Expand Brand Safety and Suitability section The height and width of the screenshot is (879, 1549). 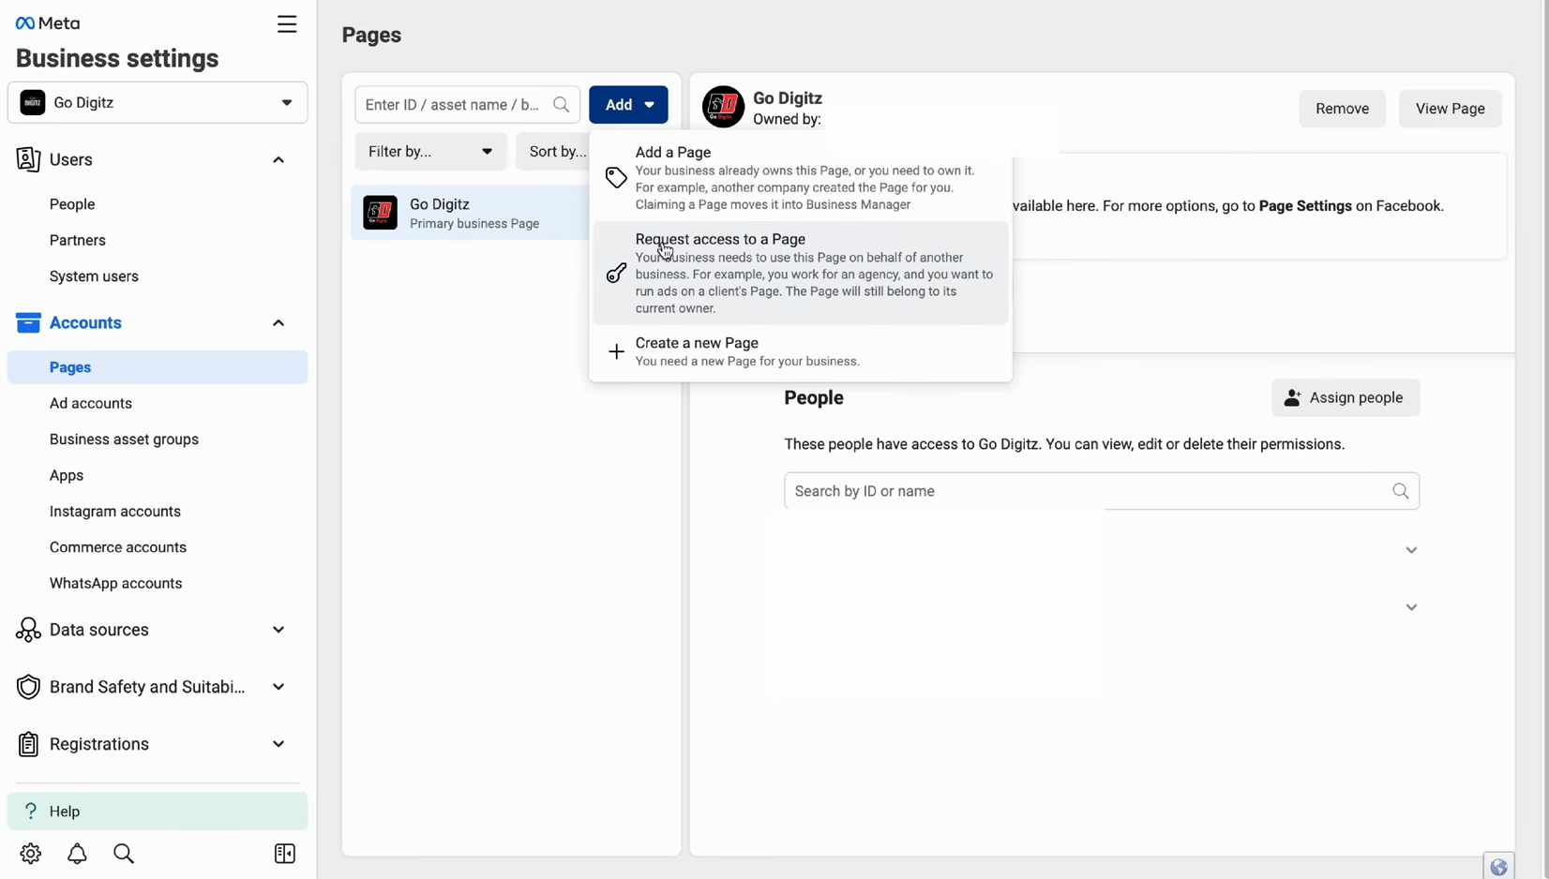click(278, 687)
